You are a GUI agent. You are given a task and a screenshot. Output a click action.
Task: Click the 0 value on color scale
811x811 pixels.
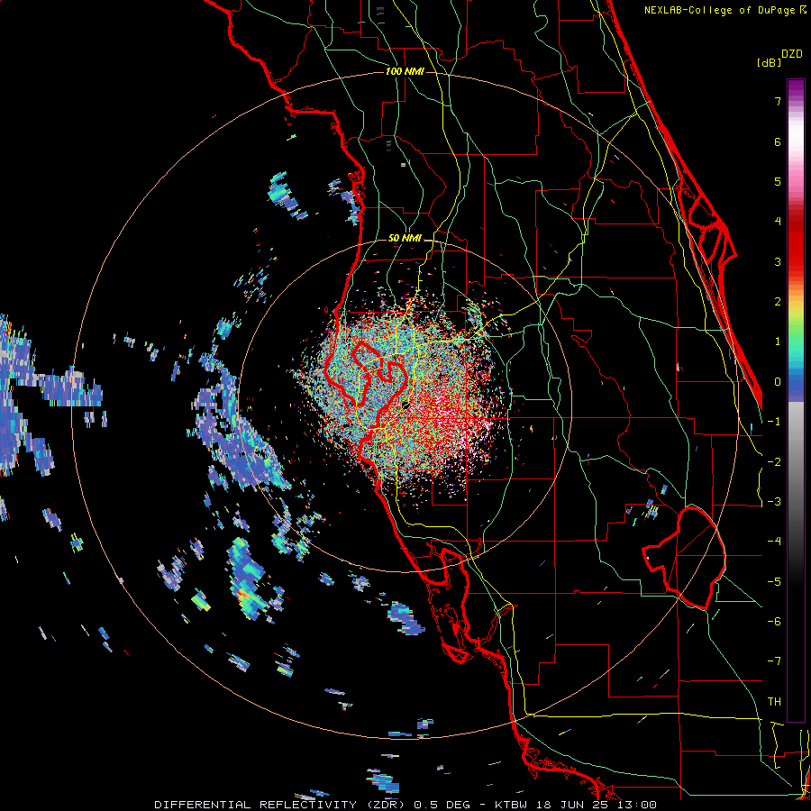[x=778, y=382]
